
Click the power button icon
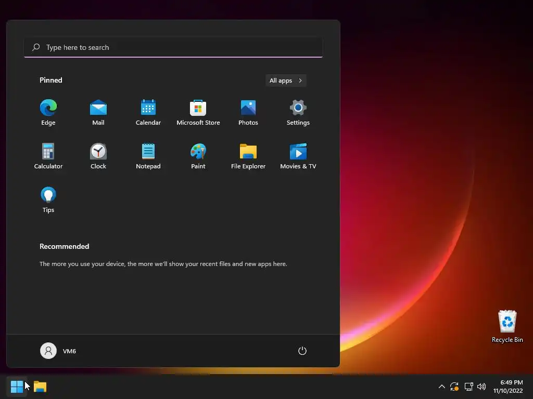tap(302, 351)
